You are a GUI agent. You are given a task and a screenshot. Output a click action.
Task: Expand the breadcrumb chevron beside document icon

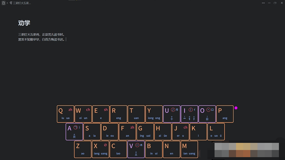click(7, 3)
